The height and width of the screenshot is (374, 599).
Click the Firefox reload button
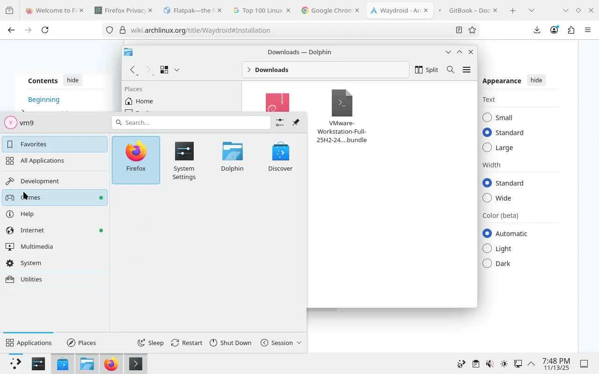(45, 30)
